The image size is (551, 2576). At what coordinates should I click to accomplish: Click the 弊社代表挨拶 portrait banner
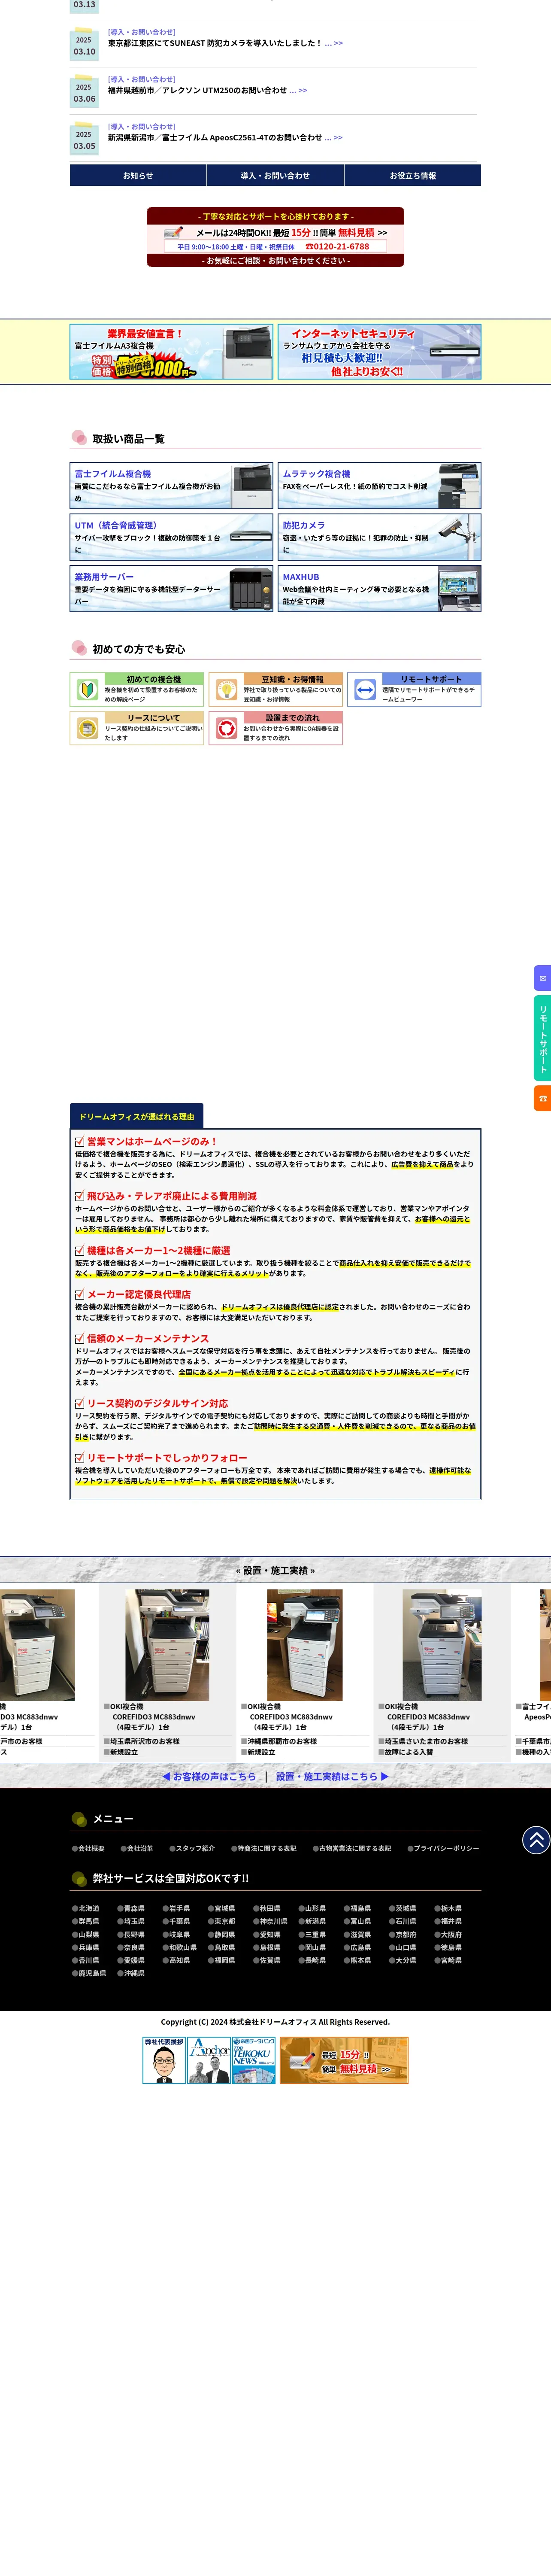(x=164, y=2060)
